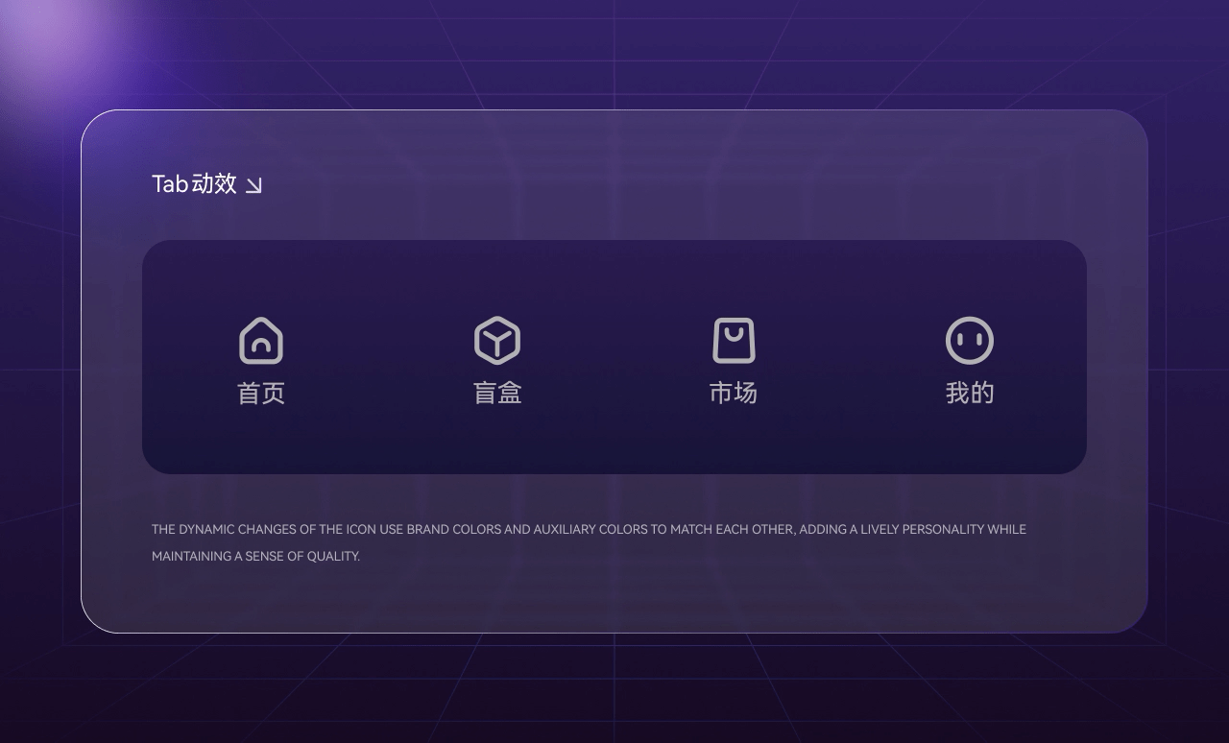Click the text line starting 'THE DYNAMIC CHANGES'
This screenshot has height=743, width=1229.
(589, 529)
